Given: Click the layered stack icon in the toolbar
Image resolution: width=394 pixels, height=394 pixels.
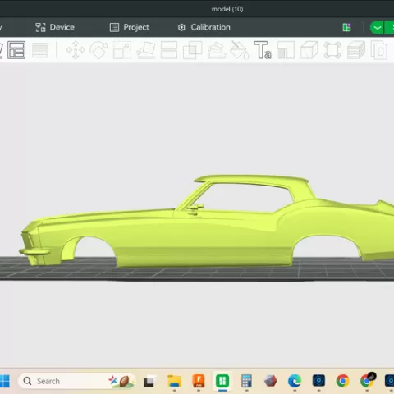Looking at the screenshot, I should (x=356, y=50).
